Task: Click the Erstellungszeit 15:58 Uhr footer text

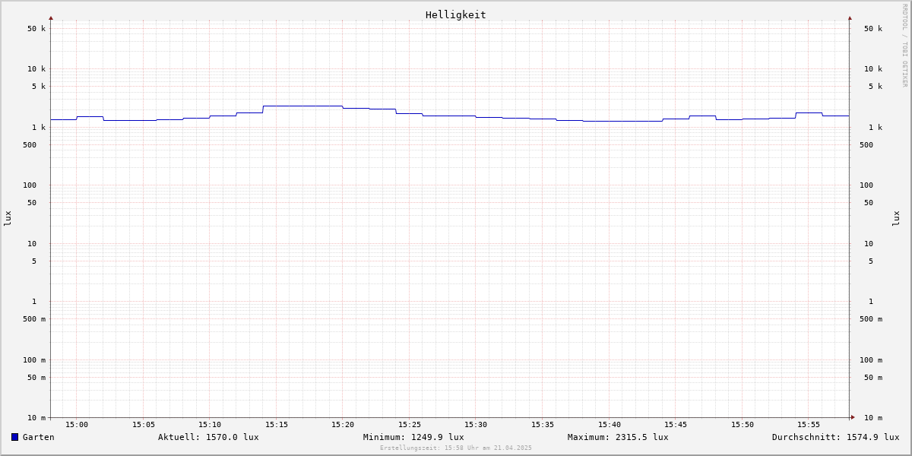Action: point(456,448)
